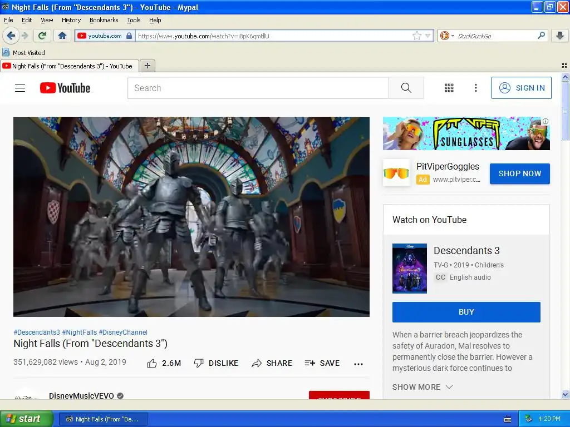The image size is (570, 427).
Task: Click the PitViperGoggles sunglasses thumbnail
Action: (x=396, y=173)
